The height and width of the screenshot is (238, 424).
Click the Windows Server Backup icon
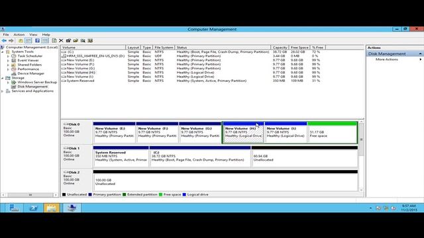pyautogui.click(x=14, y=82)
